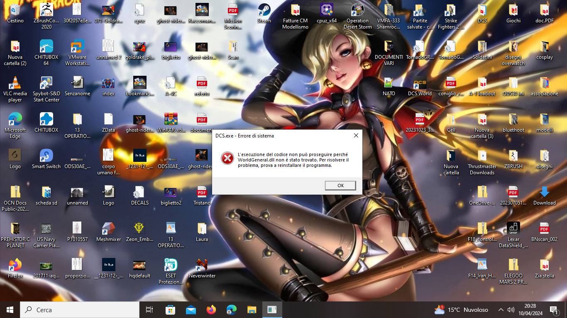Select the bookmarks image thumbnail

[x=139, y=86]
